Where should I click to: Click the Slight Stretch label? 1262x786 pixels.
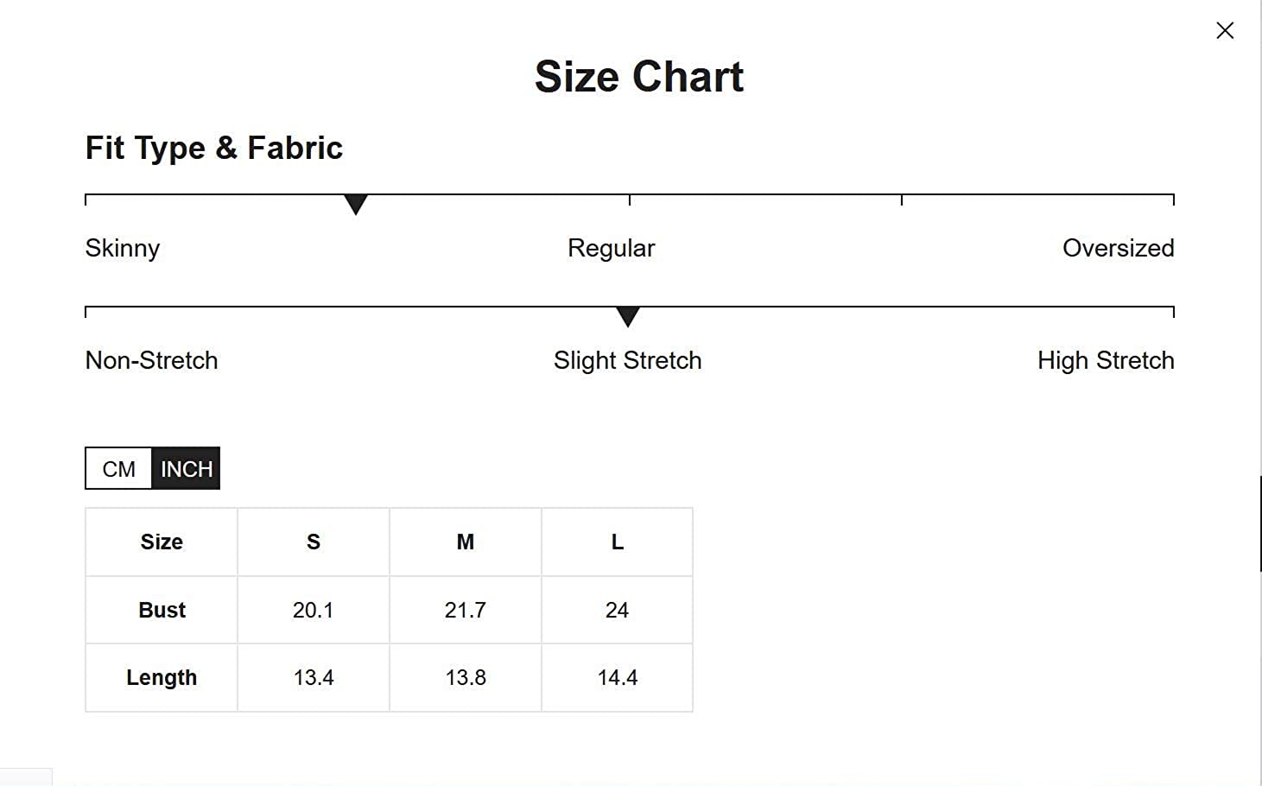[x=627, y=360]
